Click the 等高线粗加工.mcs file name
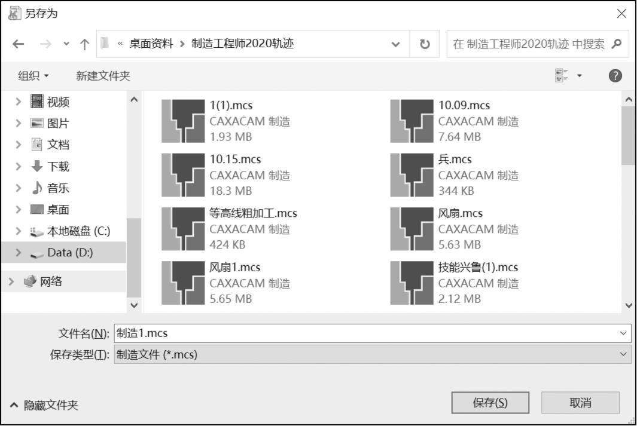Viewport: 637px width, 426px height. coord(253,213)
